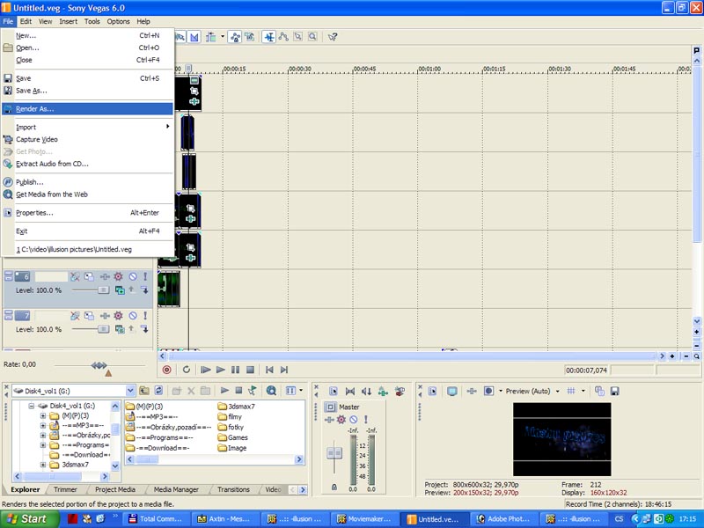Click Preview on External Monitor icon
This screenshot has width=704, height=528.
[452, 391]
